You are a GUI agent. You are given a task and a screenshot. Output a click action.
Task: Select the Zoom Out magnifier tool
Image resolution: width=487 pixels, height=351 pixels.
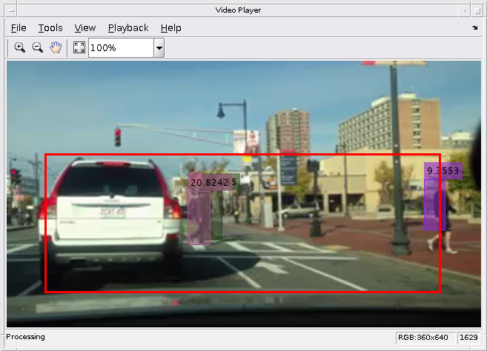coord(38,47)
